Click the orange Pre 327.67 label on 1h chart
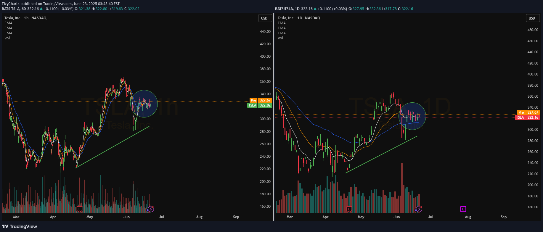 pos(261,100)
